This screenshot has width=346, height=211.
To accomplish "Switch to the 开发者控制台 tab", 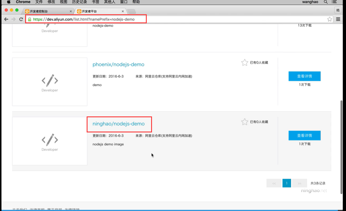I will [48, 11].
